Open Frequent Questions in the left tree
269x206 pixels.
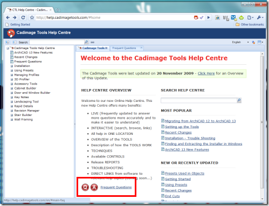tap(28, 61)
